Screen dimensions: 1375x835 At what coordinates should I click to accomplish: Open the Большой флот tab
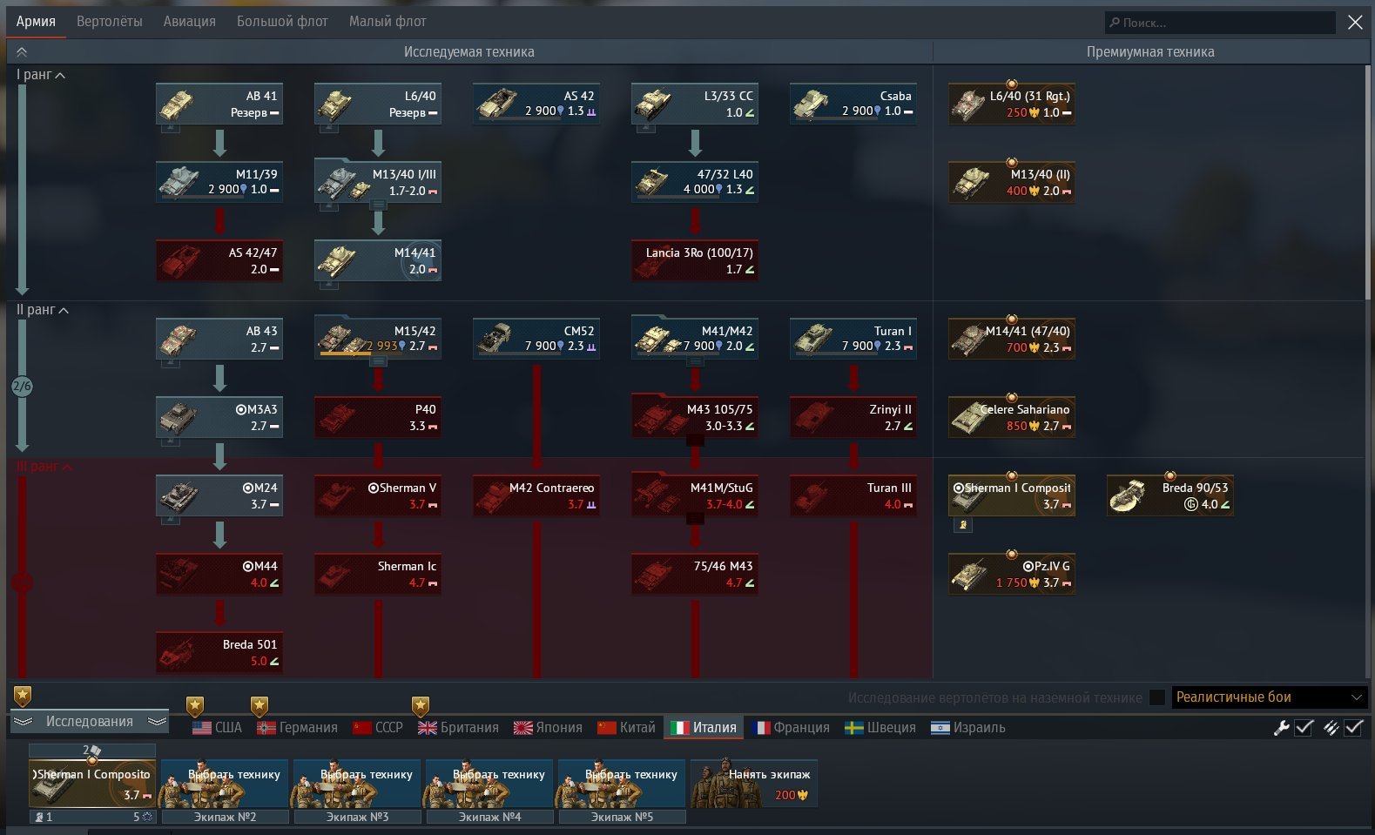[x=282, y=22]
